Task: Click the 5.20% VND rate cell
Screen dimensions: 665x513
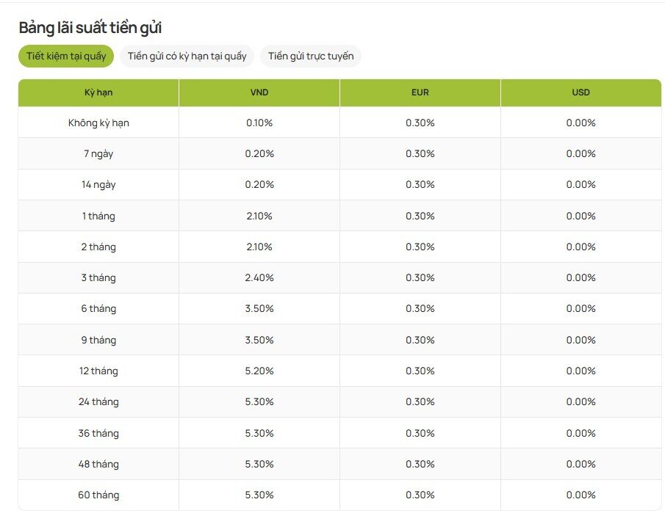Action: coord(259,371)
